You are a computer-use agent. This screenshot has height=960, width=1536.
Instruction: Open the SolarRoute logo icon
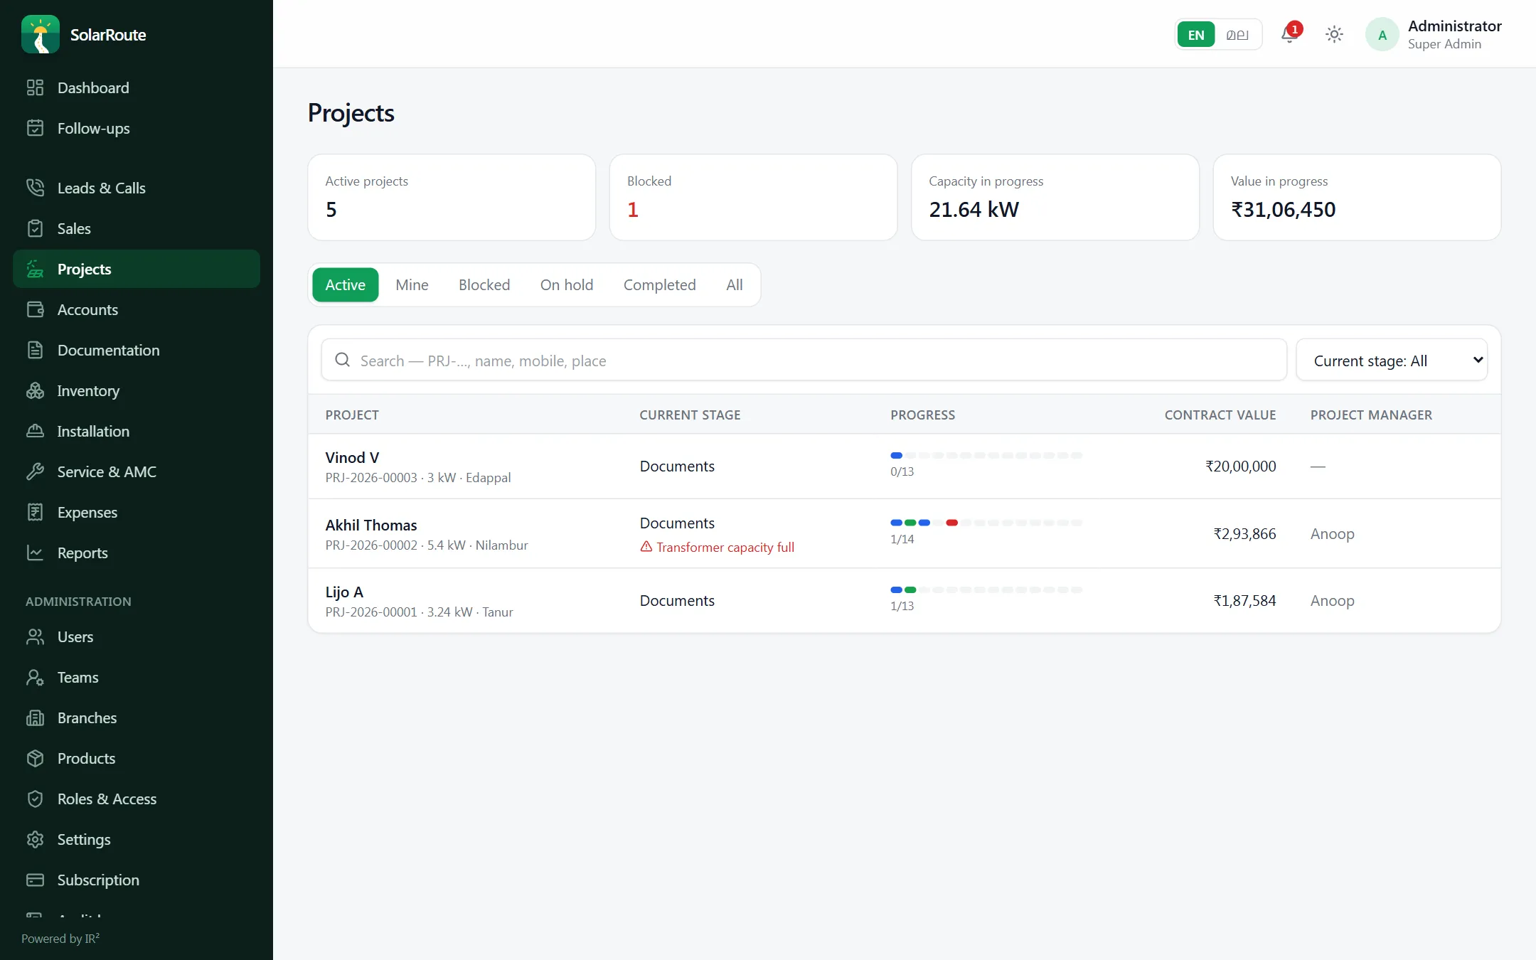click(41, 34)
